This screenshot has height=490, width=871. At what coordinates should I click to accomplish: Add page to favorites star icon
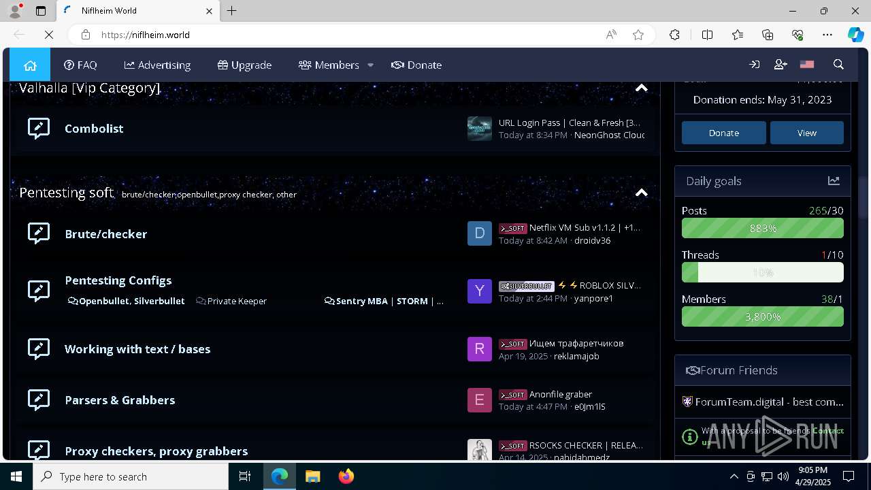[x=638, y=35]
